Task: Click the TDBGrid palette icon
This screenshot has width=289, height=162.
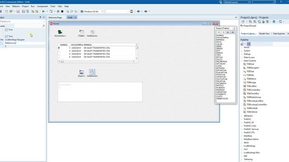Action: [245, 64]
